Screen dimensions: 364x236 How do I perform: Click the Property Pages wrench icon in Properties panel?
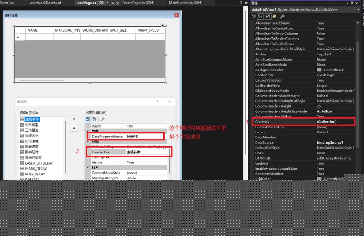[282, 16]
